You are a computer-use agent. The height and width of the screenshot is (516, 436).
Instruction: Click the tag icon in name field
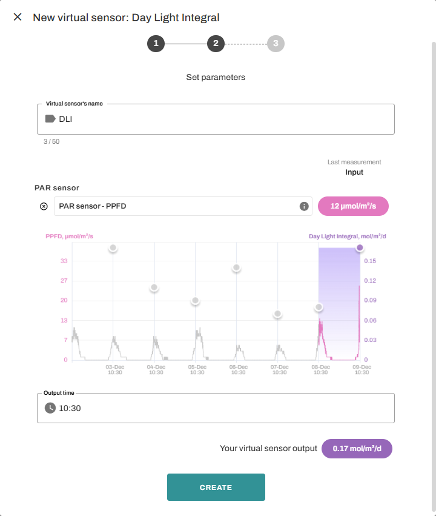coord(50,119)
